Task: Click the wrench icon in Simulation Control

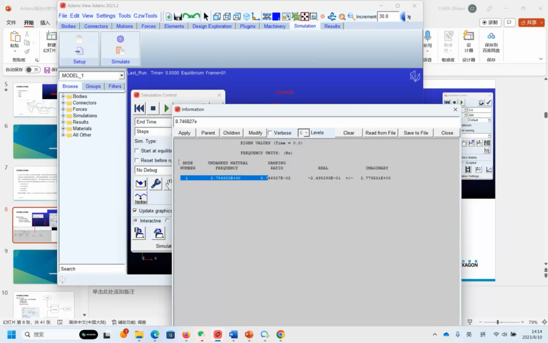Action: click(156, 184)
